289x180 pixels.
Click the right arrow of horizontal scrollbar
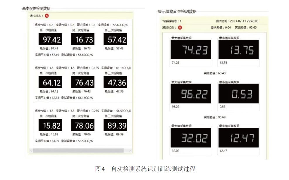(x=130, y=151)
